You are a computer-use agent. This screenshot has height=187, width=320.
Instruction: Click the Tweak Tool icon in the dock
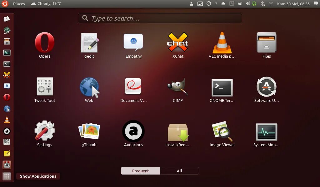coord(7,142)
